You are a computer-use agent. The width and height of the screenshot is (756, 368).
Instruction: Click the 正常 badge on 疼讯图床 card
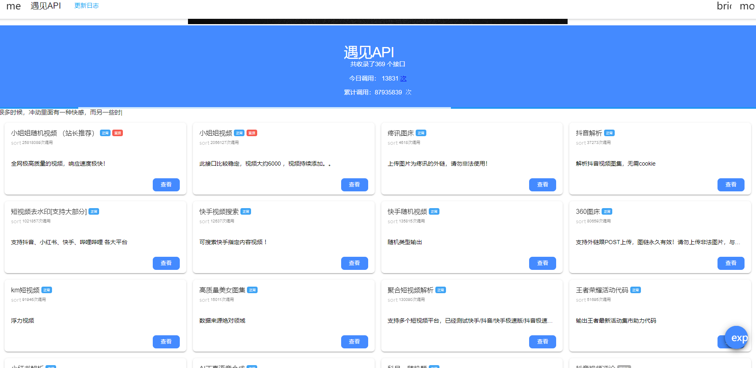tap(421, 133)
